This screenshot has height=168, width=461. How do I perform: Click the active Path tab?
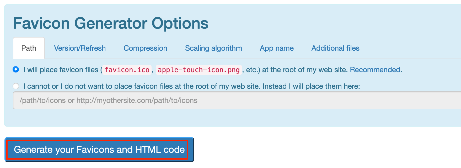pos(29,48)
